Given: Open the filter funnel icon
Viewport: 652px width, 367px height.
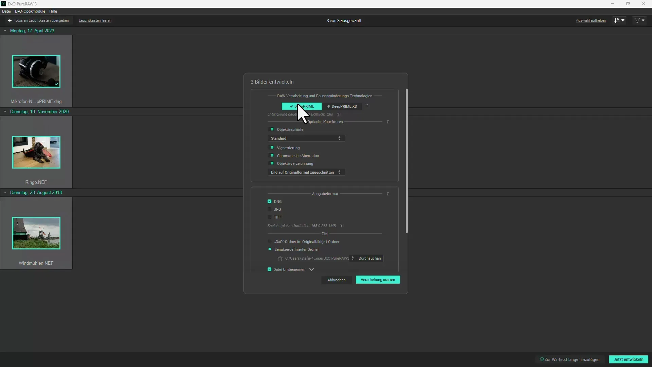Looking at the screenshot, I should [639, 21].
